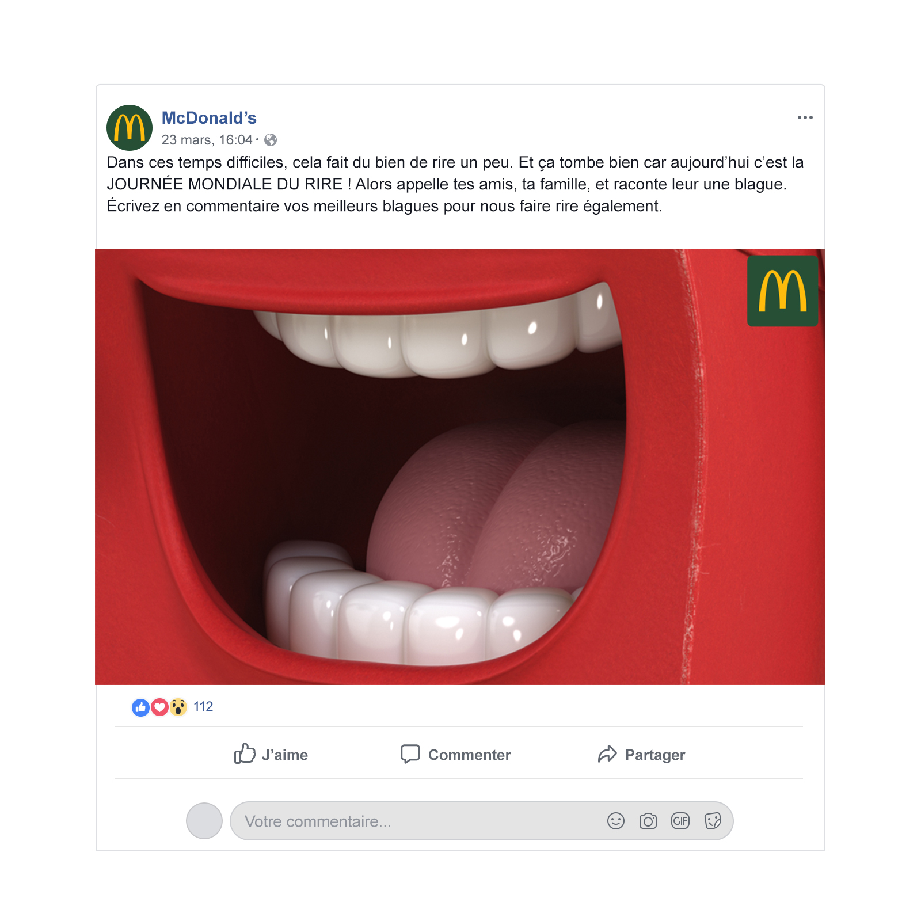921x921 pixels.
Task: Click the camera icon to attach photo
Action: (648, 821)
